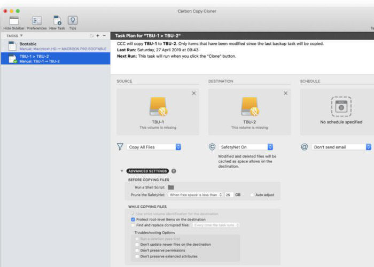Select the Bootable task
Screen dimensions: 374x267
click(x=56, y=46)
